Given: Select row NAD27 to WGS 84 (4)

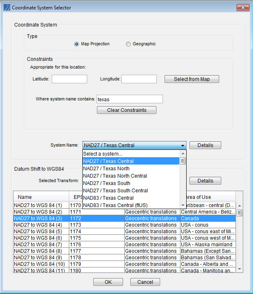Looking at the screenshot, I should [x=124, y=225].
